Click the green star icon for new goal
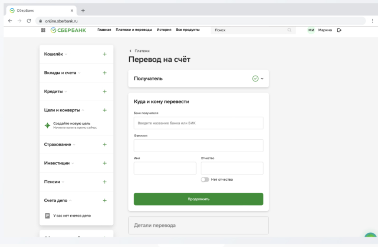Image resolution: width=378 pixels, height=247 pixels. 47,126
